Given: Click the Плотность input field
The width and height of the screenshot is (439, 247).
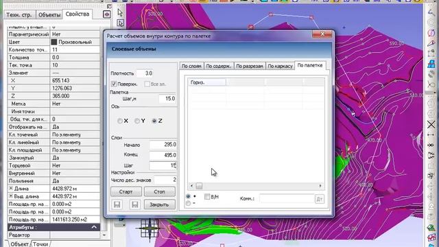Looking at the screenshot, I should (145, 73).
